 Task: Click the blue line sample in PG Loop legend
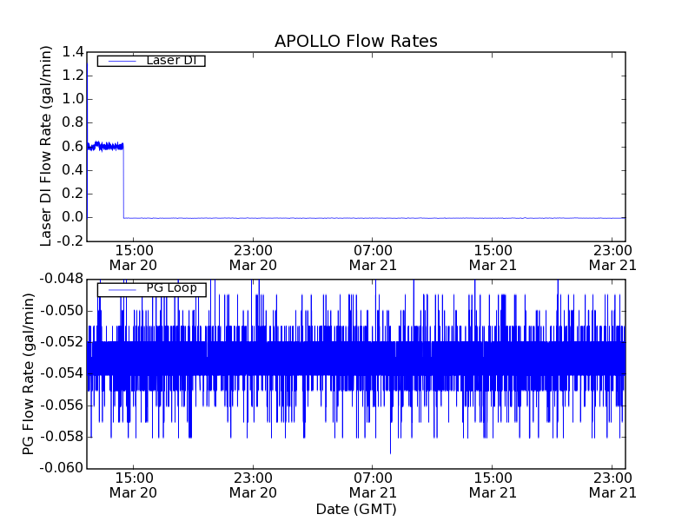(x=119, y=289)
